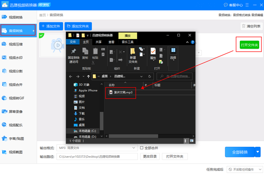Image resolution: width=264 pixels, height=174 pixels.
Task: Collapse the Explorer ribbon chevron
Action: point(187,42)
